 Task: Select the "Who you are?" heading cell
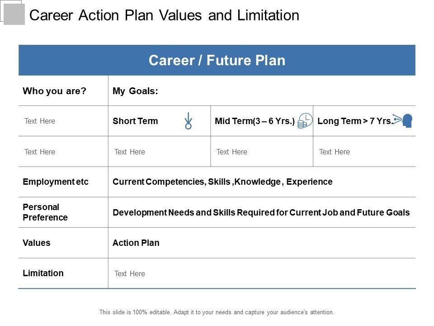click(x=54, y=91)
